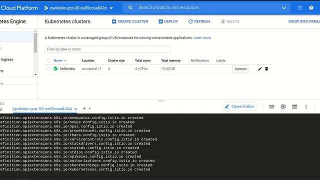Click the Cloud Shell keyboard icon

(271, 106)
